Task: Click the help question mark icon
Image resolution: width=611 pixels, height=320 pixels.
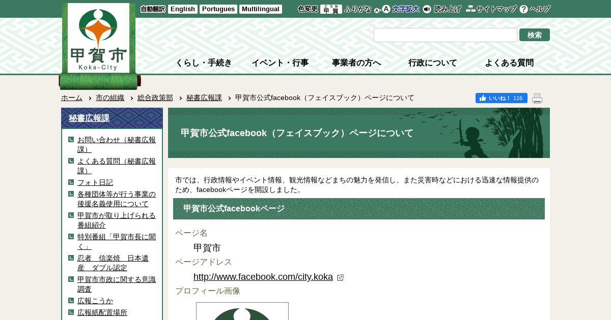Action: [523, 9]
